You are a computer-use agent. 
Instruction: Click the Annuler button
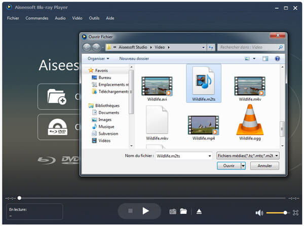pyautogui.click(x=264, y=166)
